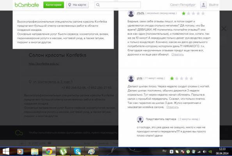Click the green star on the dfsdfs review
This screenshot has height=156, width=232.
pos(184,13)
